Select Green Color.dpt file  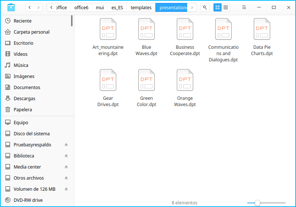147,88
